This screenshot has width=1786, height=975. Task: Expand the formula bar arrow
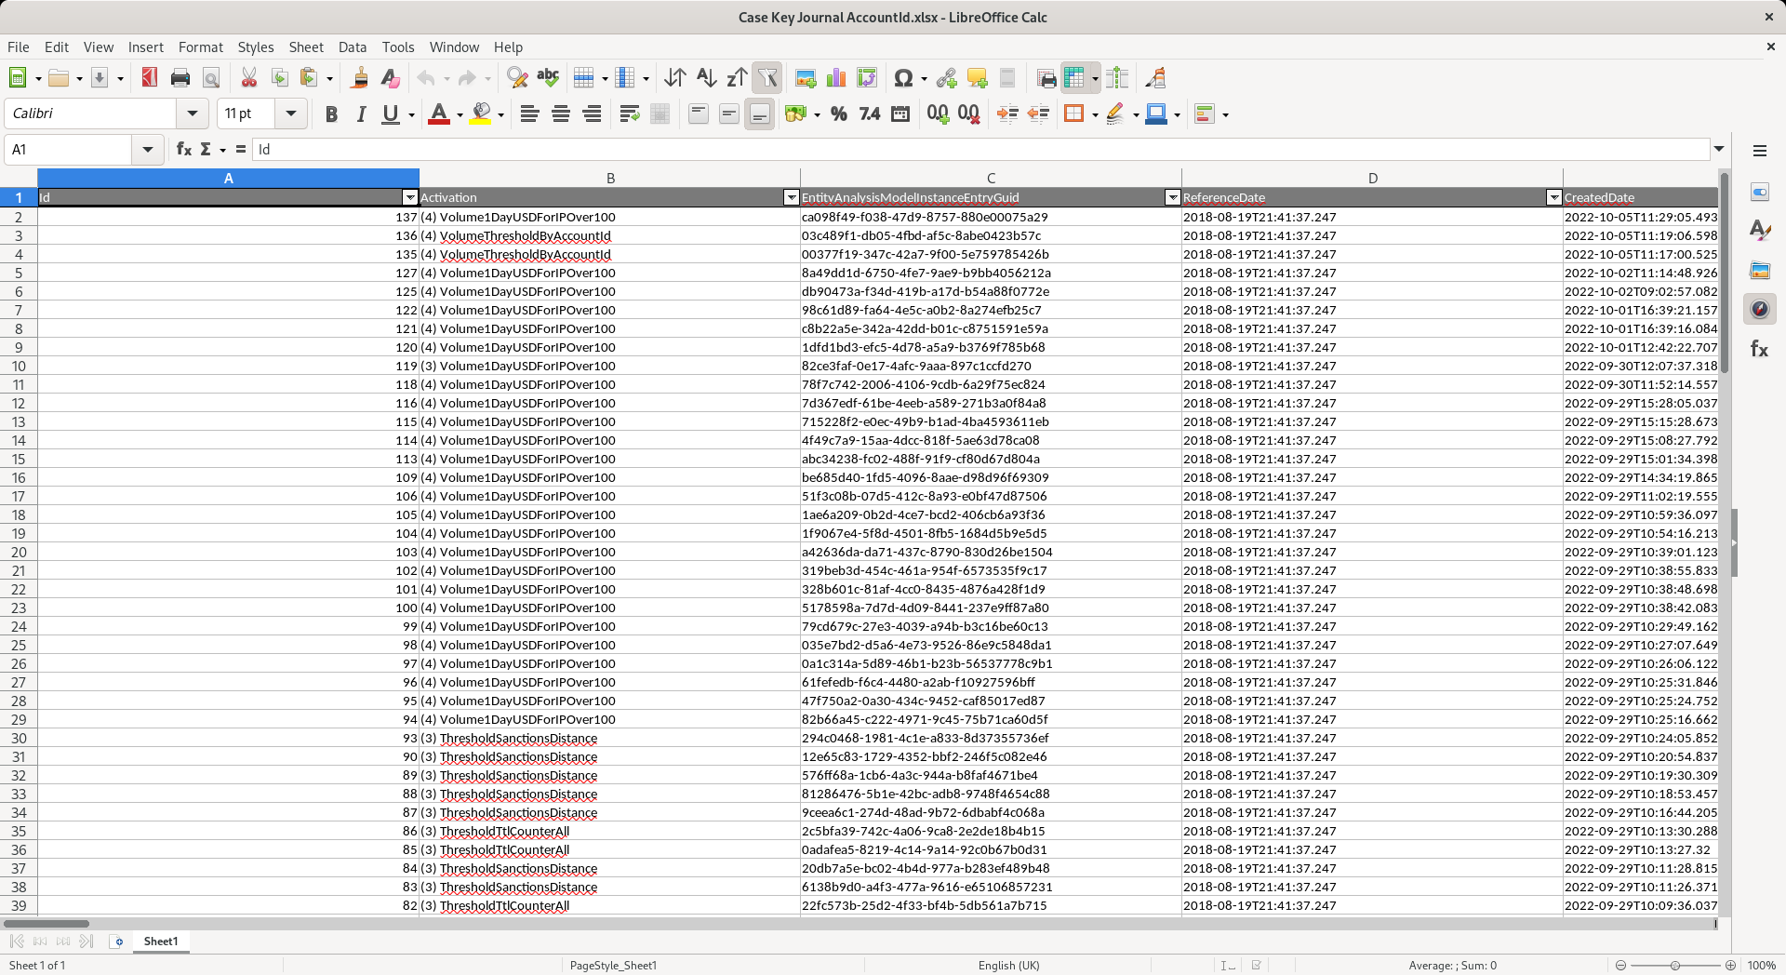coord(1719,149)
